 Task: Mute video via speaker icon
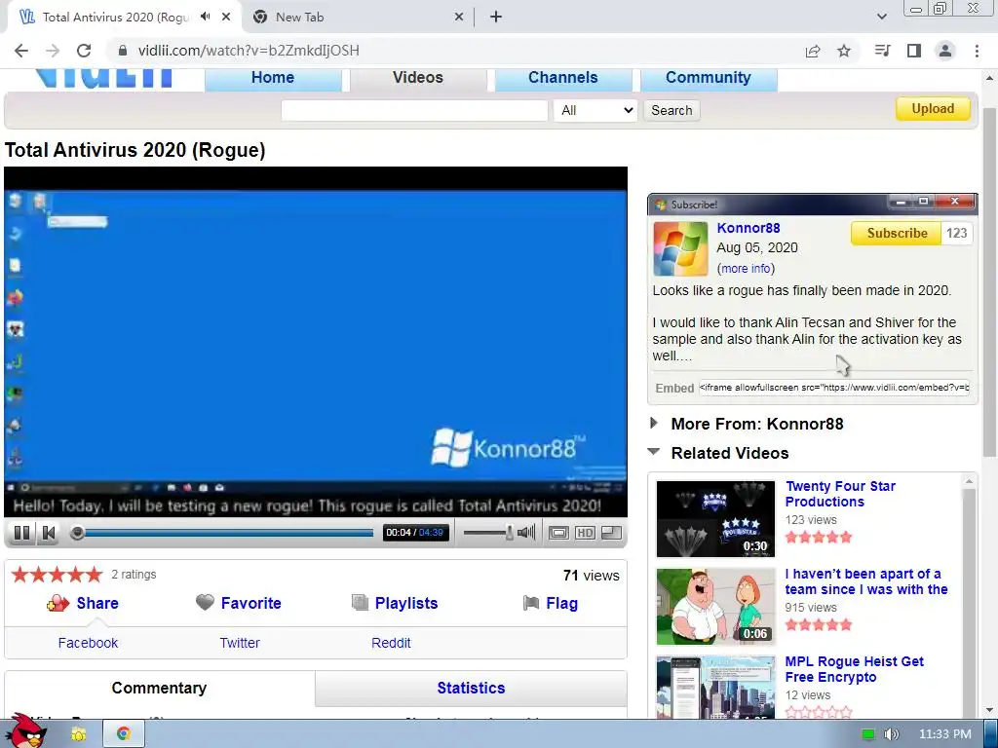pyautogui.click(x=526, y=533)
